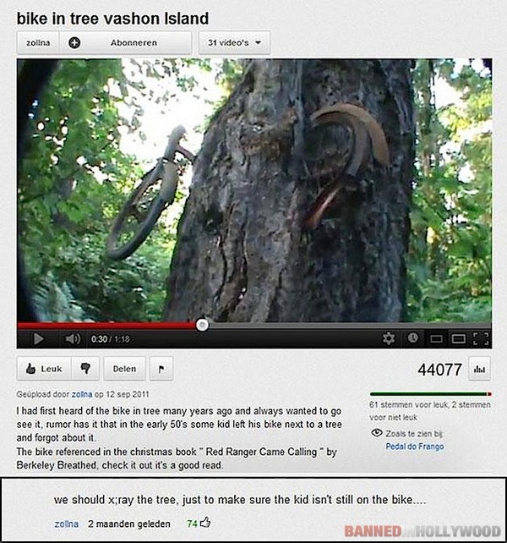Image resolution: width=507 pixels, height=543 pixels.
Task: Expand the 31 video's dropdown
Action: click(x=234, y=42)
